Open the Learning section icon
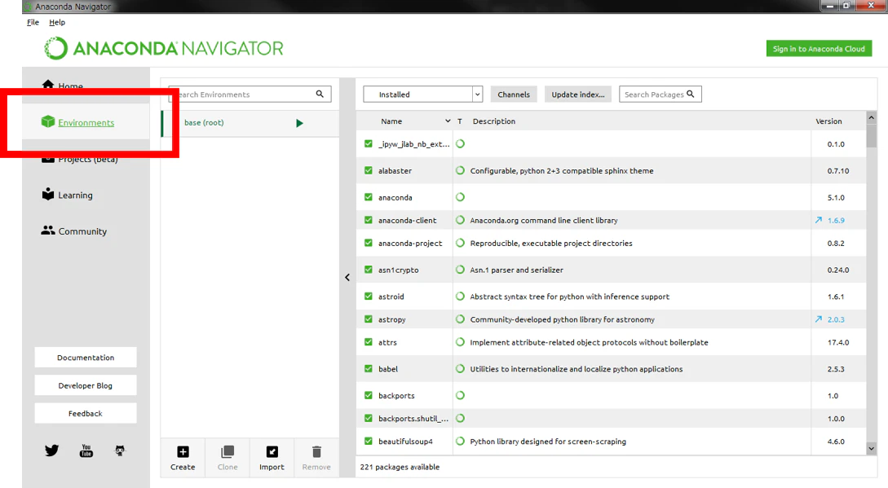Screen dimensions: 888x488 [x=48, y=194]
